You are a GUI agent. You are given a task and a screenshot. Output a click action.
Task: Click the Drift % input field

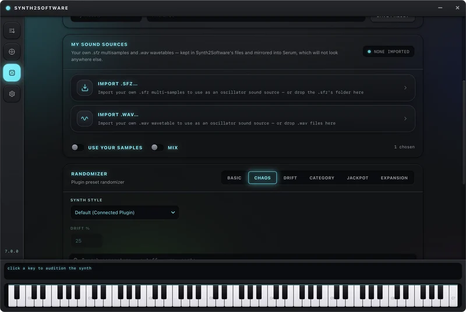86,241
